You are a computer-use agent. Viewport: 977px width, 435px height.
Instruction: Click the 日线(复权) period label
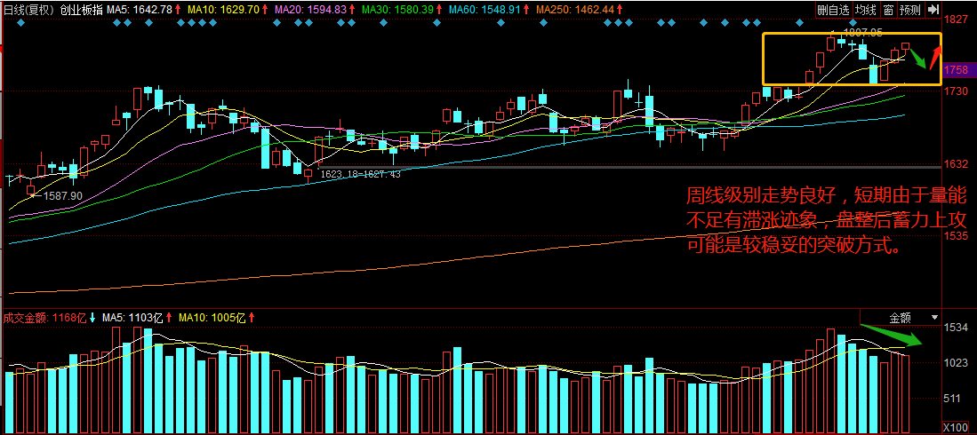(x=29, y=10)
